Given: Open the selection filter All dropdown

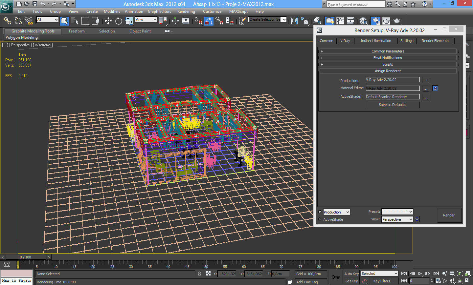Looking at the screenshot, I should pos(47,20).
